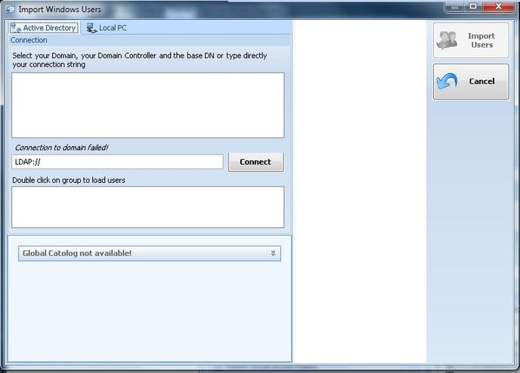Screen dimensions: 520x373
Task: Click the blue undo arrow icon on Cancel
Action: (x=447, y=81)
